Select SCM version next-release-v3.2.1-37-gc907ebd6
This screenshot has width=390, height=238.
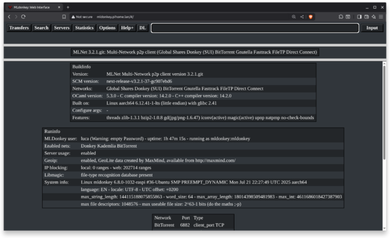(x=139, y=81)
